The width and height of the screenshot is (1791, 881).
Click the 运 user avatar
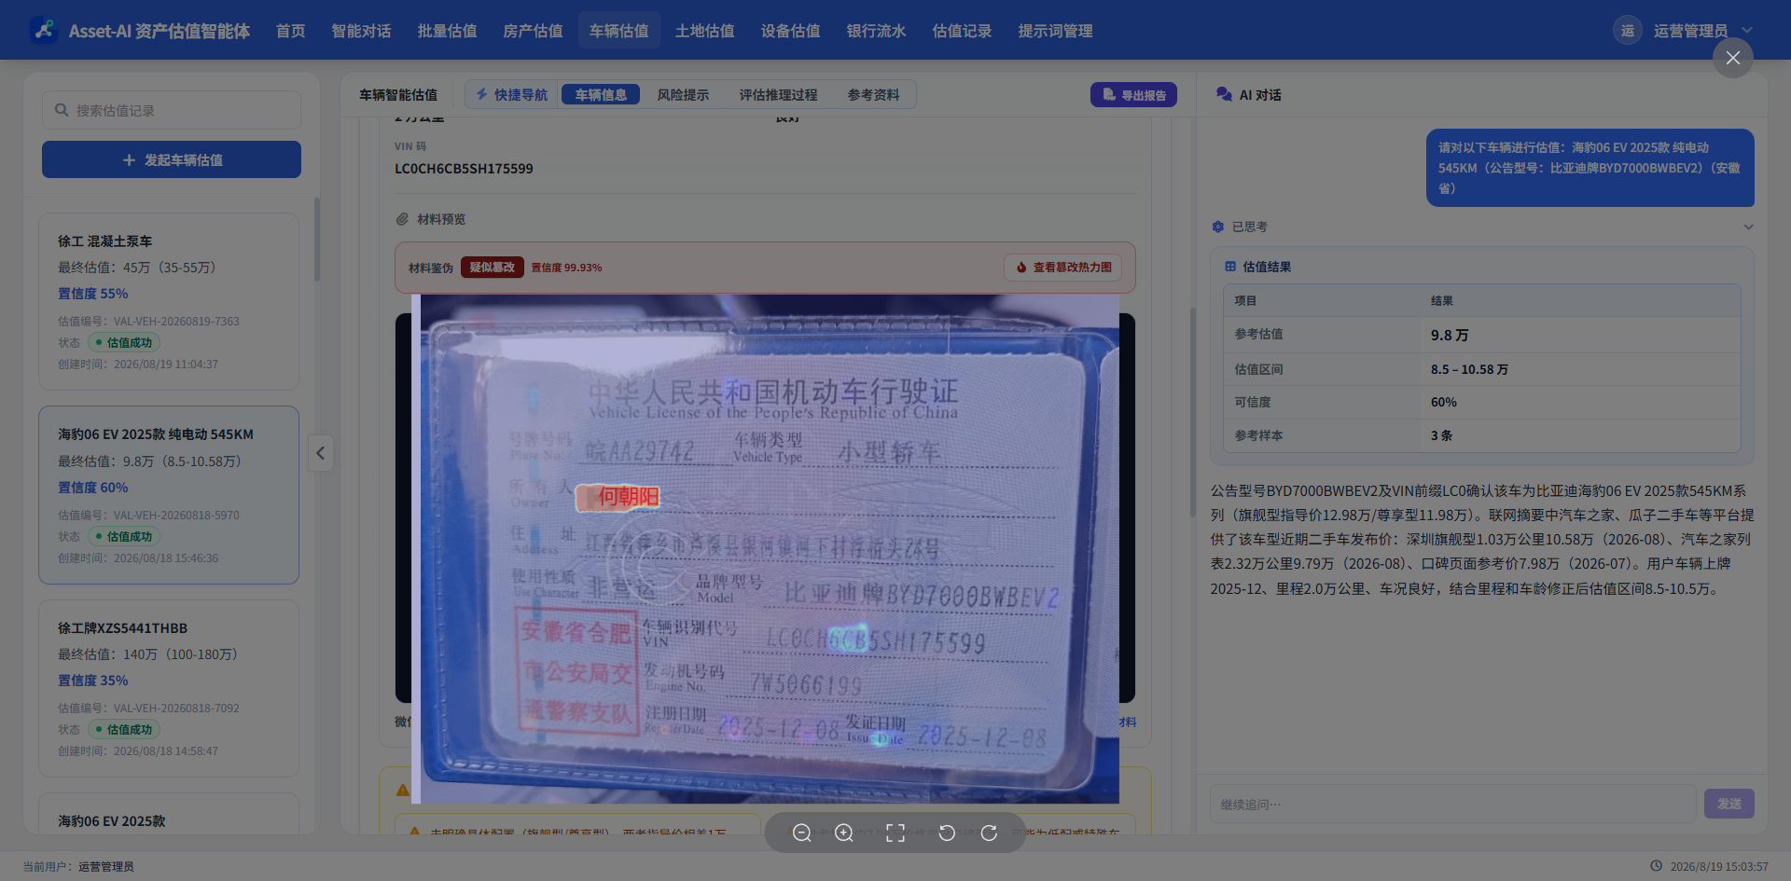[1627, 30]
